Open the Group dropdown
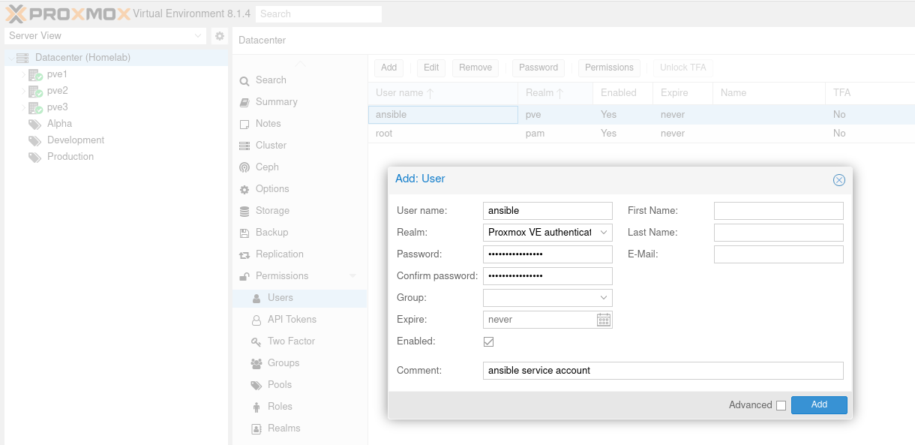Image resolution: width=915 pixels, height=445 pixels. pyautogui.click(x=604, y=298)
